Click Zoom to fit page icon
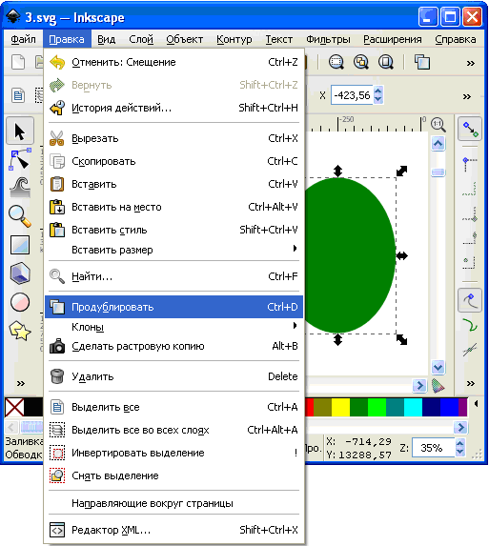 [x=386, y=63]
